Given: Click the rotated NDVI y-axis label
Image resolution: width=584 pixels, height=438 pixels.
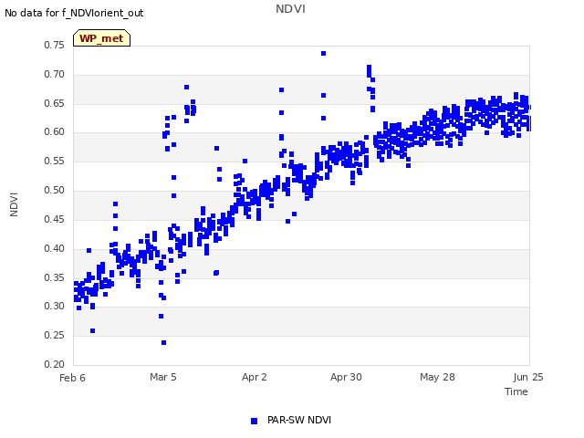Looking at the screenshot, I should 14,204.
